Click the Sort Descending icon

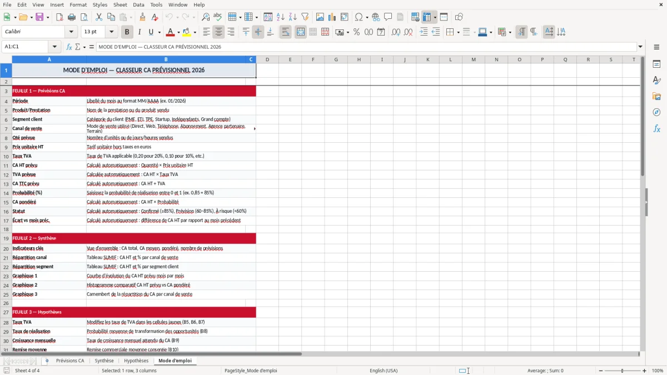[x=292, y=17]
